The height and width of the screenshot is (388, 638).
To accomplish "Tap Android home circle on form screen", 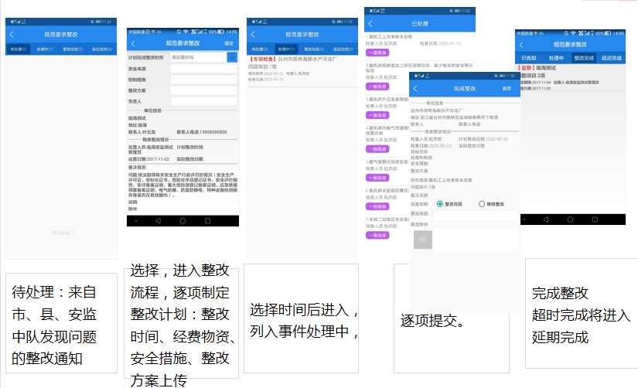I will pos(183,221).
